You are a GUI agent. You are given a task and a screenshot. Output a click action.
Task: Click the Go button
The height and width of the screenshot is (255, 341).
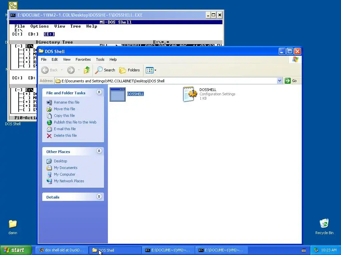pyautogui.click(x=291, y=81)
